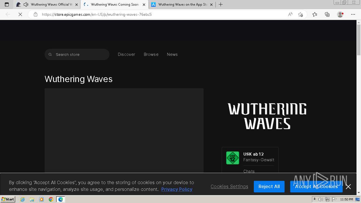Open the browser profile menu
Screen dimensions: 361x203
click(340, 14)
